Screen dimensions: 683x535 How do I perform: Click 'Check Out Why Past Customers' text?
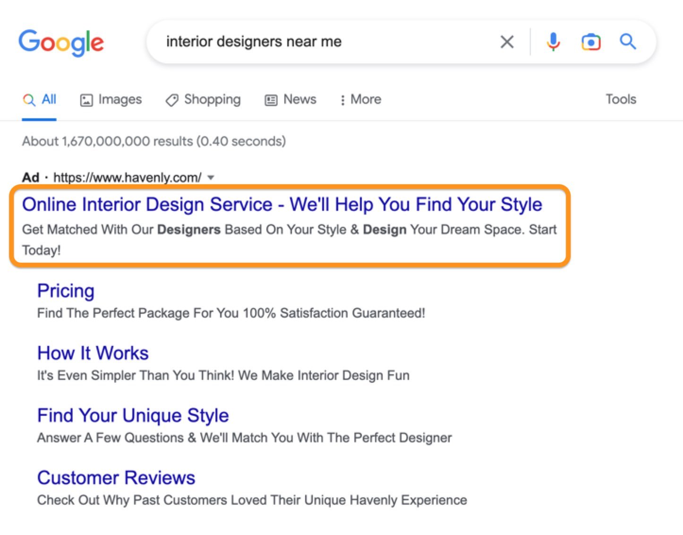(252, 500)
